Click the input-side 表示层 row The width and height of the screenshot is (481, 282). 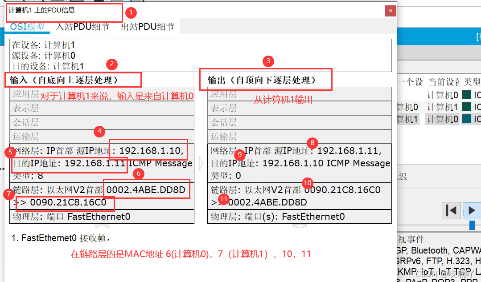pyautogui.click(x=102, y=108)
